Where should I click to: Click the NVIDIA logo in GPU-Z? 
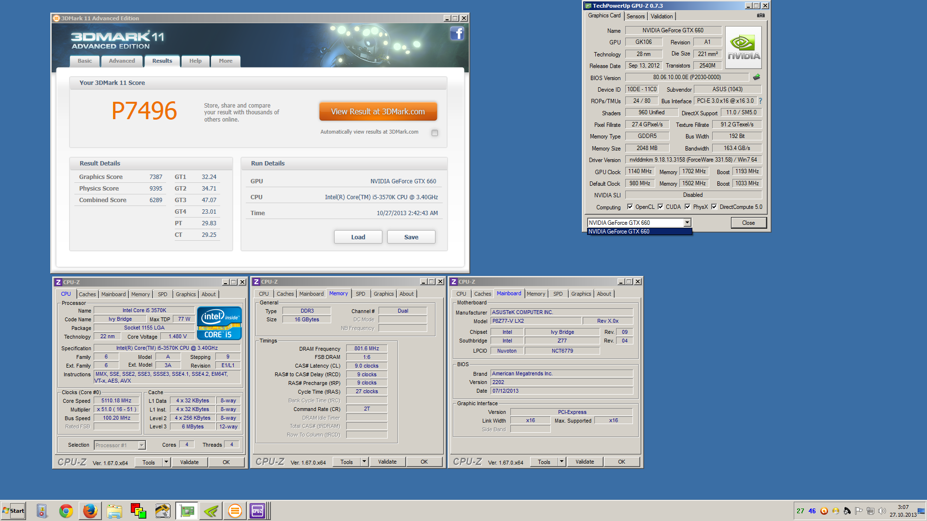click(744, 47)
